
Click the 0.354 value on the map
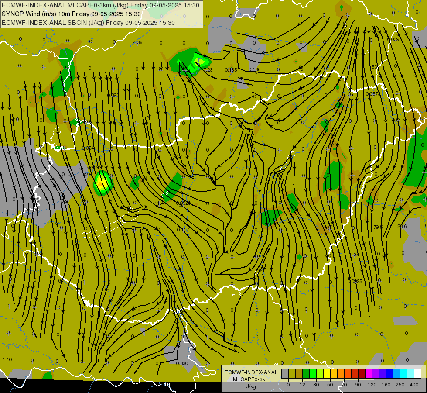click(88, 148)
